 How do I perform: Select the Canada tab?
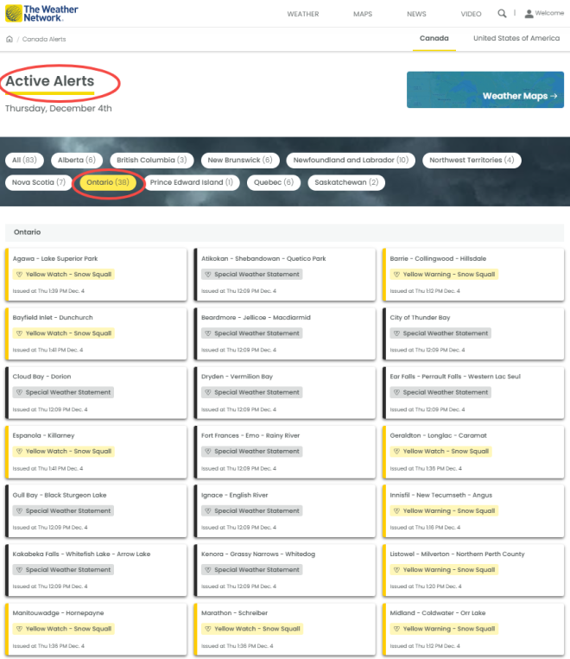click(x=434, y=39)
